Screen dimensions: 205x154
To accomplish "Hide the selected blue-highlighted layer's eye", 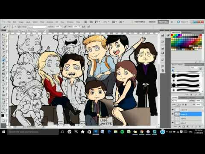I will point(173,114).
